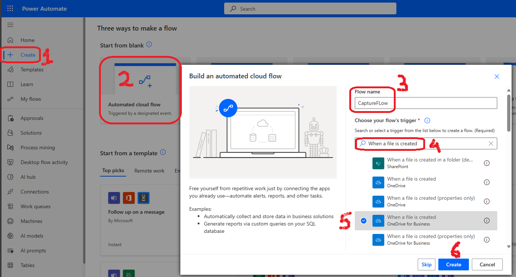The width and height of the screenshot is (516, 277).
Task: Click the Power Automate title text
Action: [x=45, y=9]
